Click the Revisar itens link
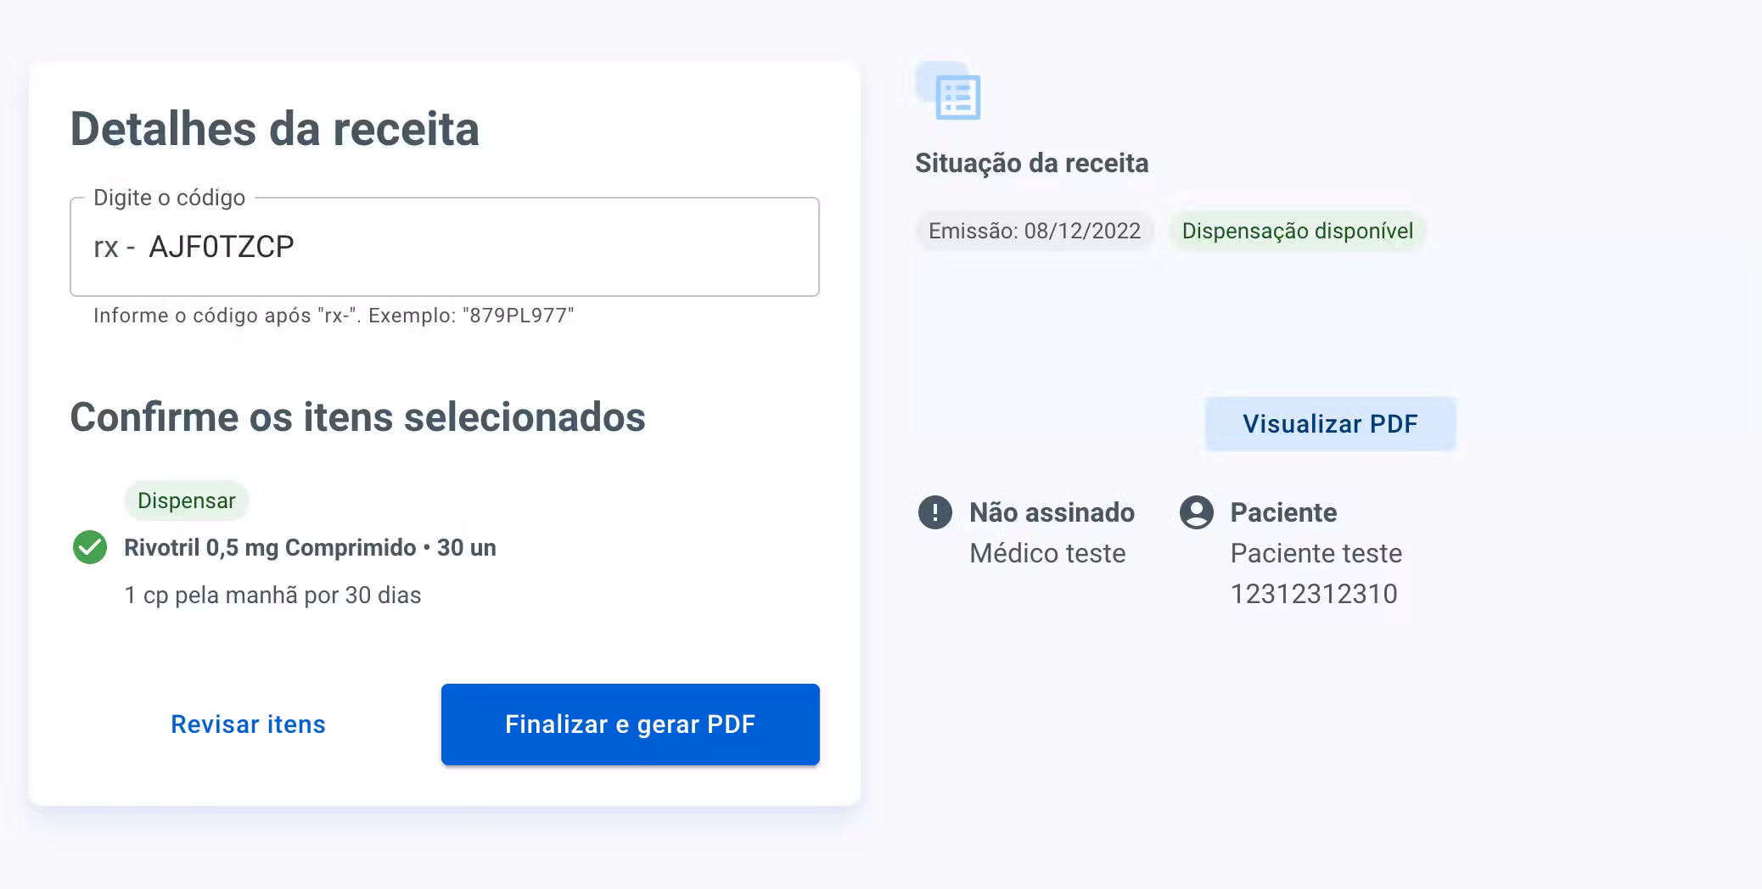 248,724
